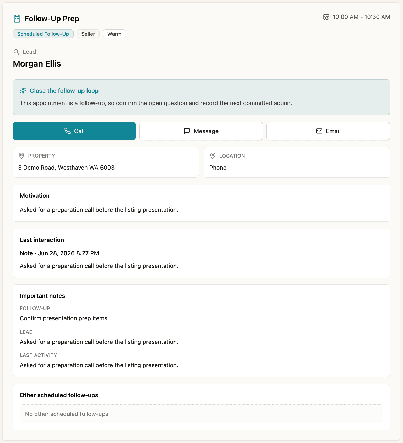
Task: Click Note · Jun 28, 2026 8:27 PM
Action: [x=59, y=253]
